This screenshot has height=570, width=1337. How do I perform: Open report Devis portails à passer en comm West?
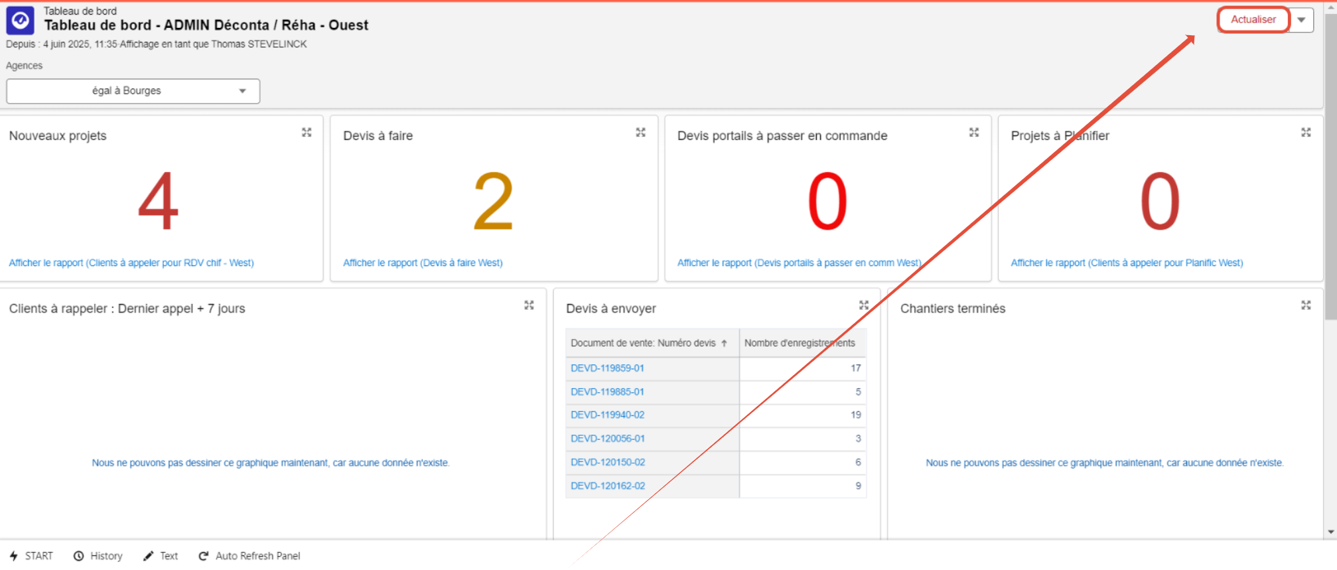tap(800, 263)
